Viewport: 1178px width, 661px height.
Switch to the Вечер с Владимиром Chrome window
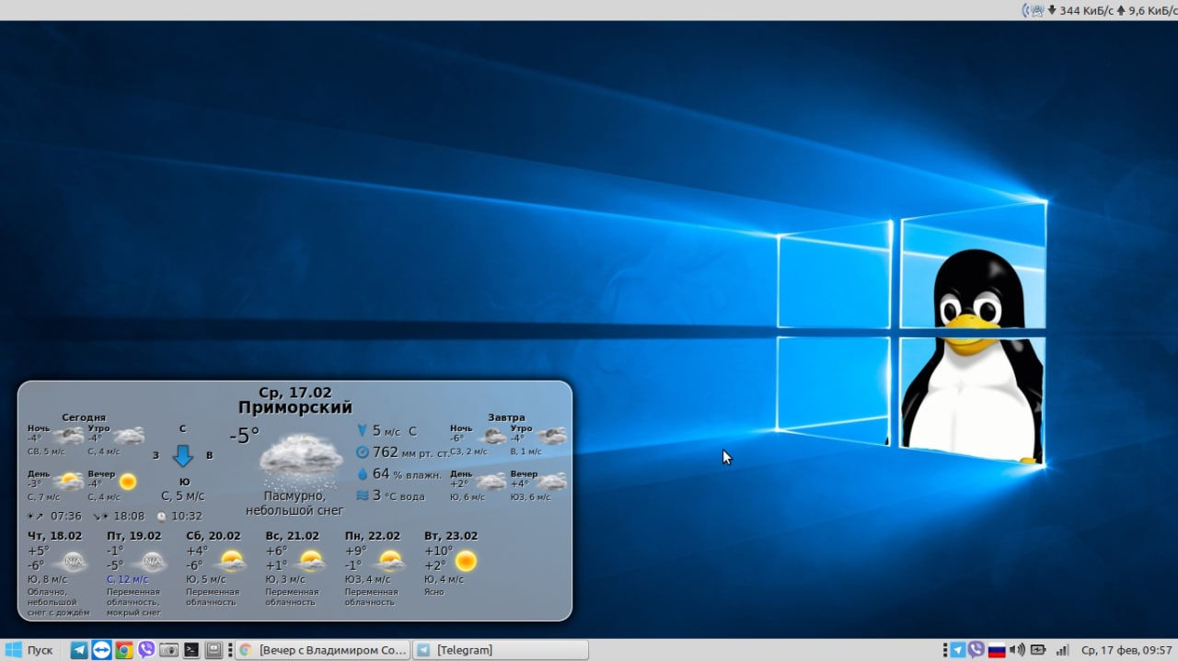pos(322,650)
